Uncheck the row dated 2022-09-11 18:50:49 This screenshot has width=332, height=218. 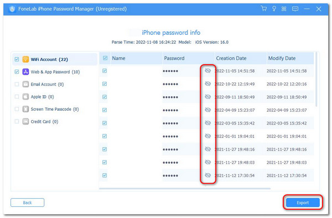click(x=105, y=97)
